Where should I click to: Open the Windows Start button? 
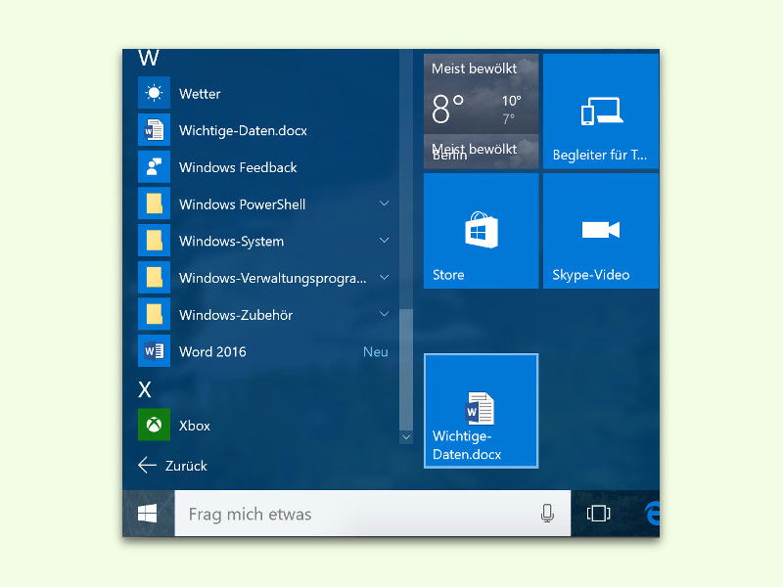point(148,513)
